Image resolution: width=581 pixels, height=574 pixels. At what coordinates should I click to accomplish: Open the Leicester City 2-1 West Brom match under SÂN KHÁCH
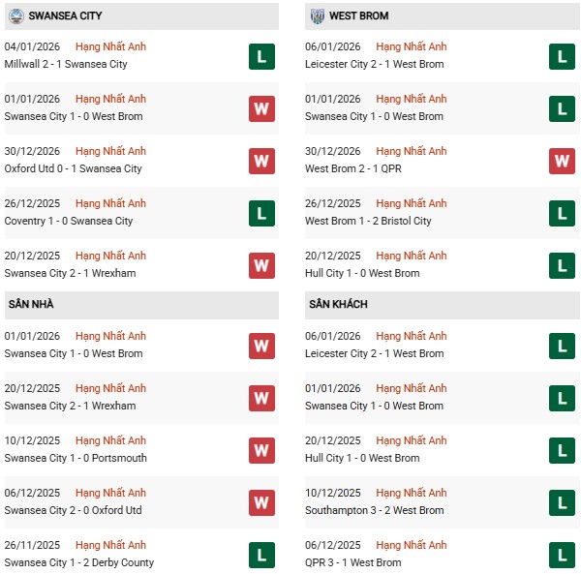click(x=374, y=353)
